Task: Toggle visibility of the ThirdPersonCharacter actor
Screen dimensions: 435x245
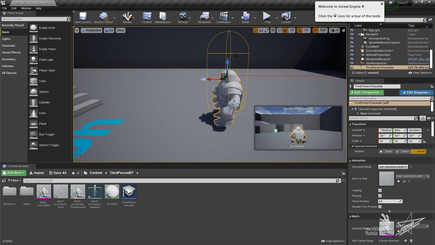Action: point(352,67)
